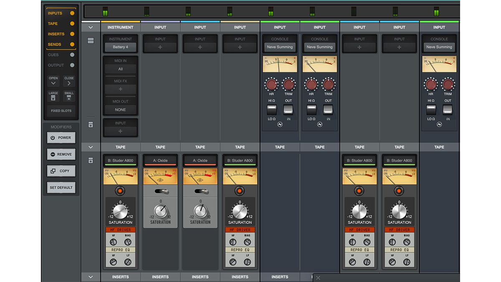501x282 pixels.
Task: Click the TRIM knob on the second Neve strip
Action: pos(329,85)
